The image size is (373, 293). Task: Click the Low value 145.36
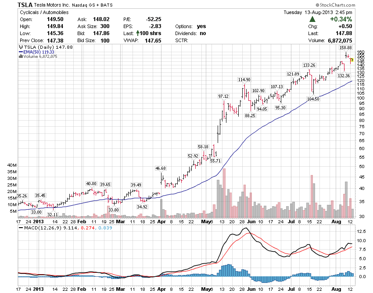pyautogui.click(x=55, y=33)
